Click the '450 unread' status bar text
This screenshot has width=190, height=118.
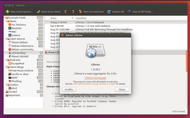point(178,111)
